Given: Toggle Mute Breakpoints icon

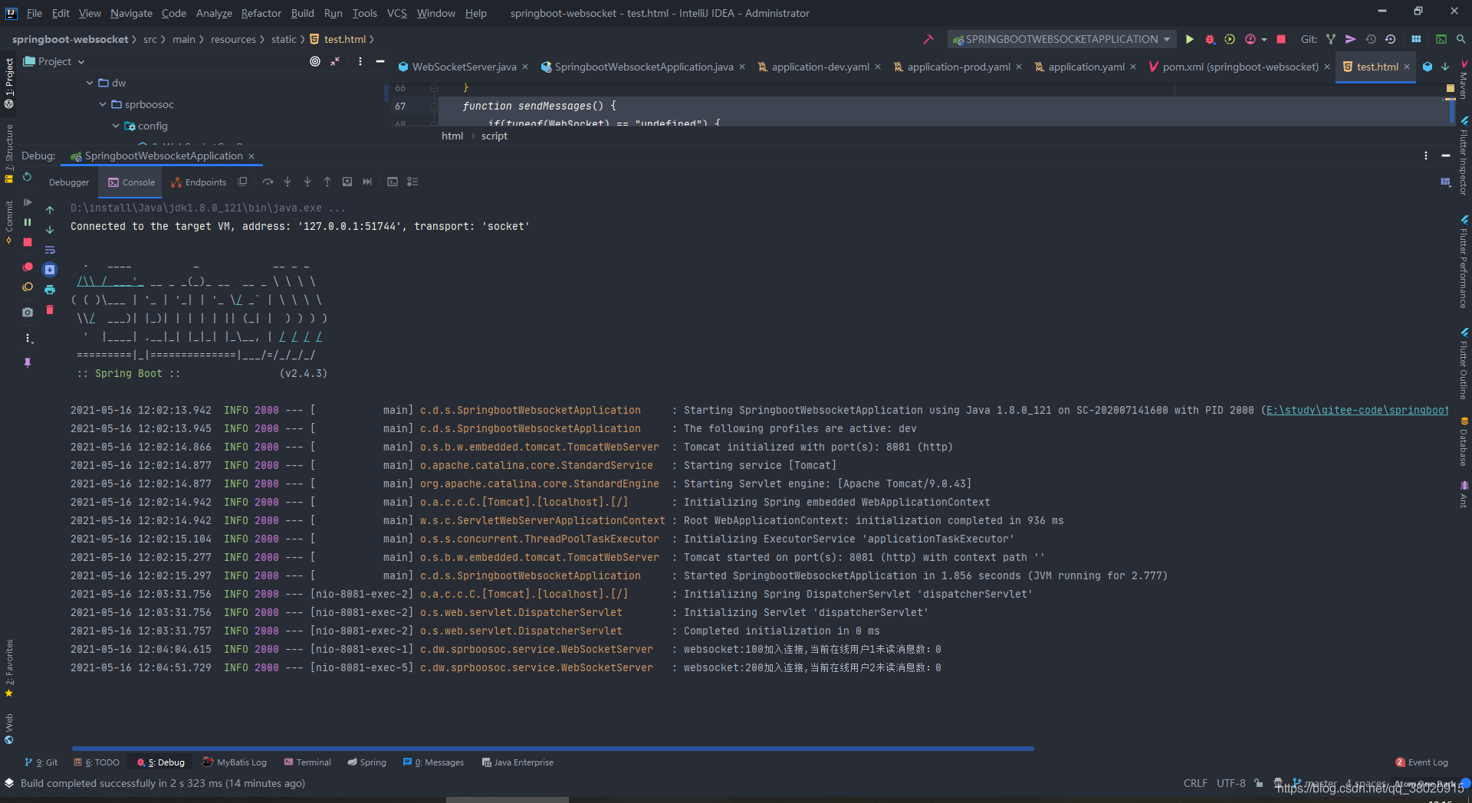Looking at the screenshot, I should pos(28,287).
